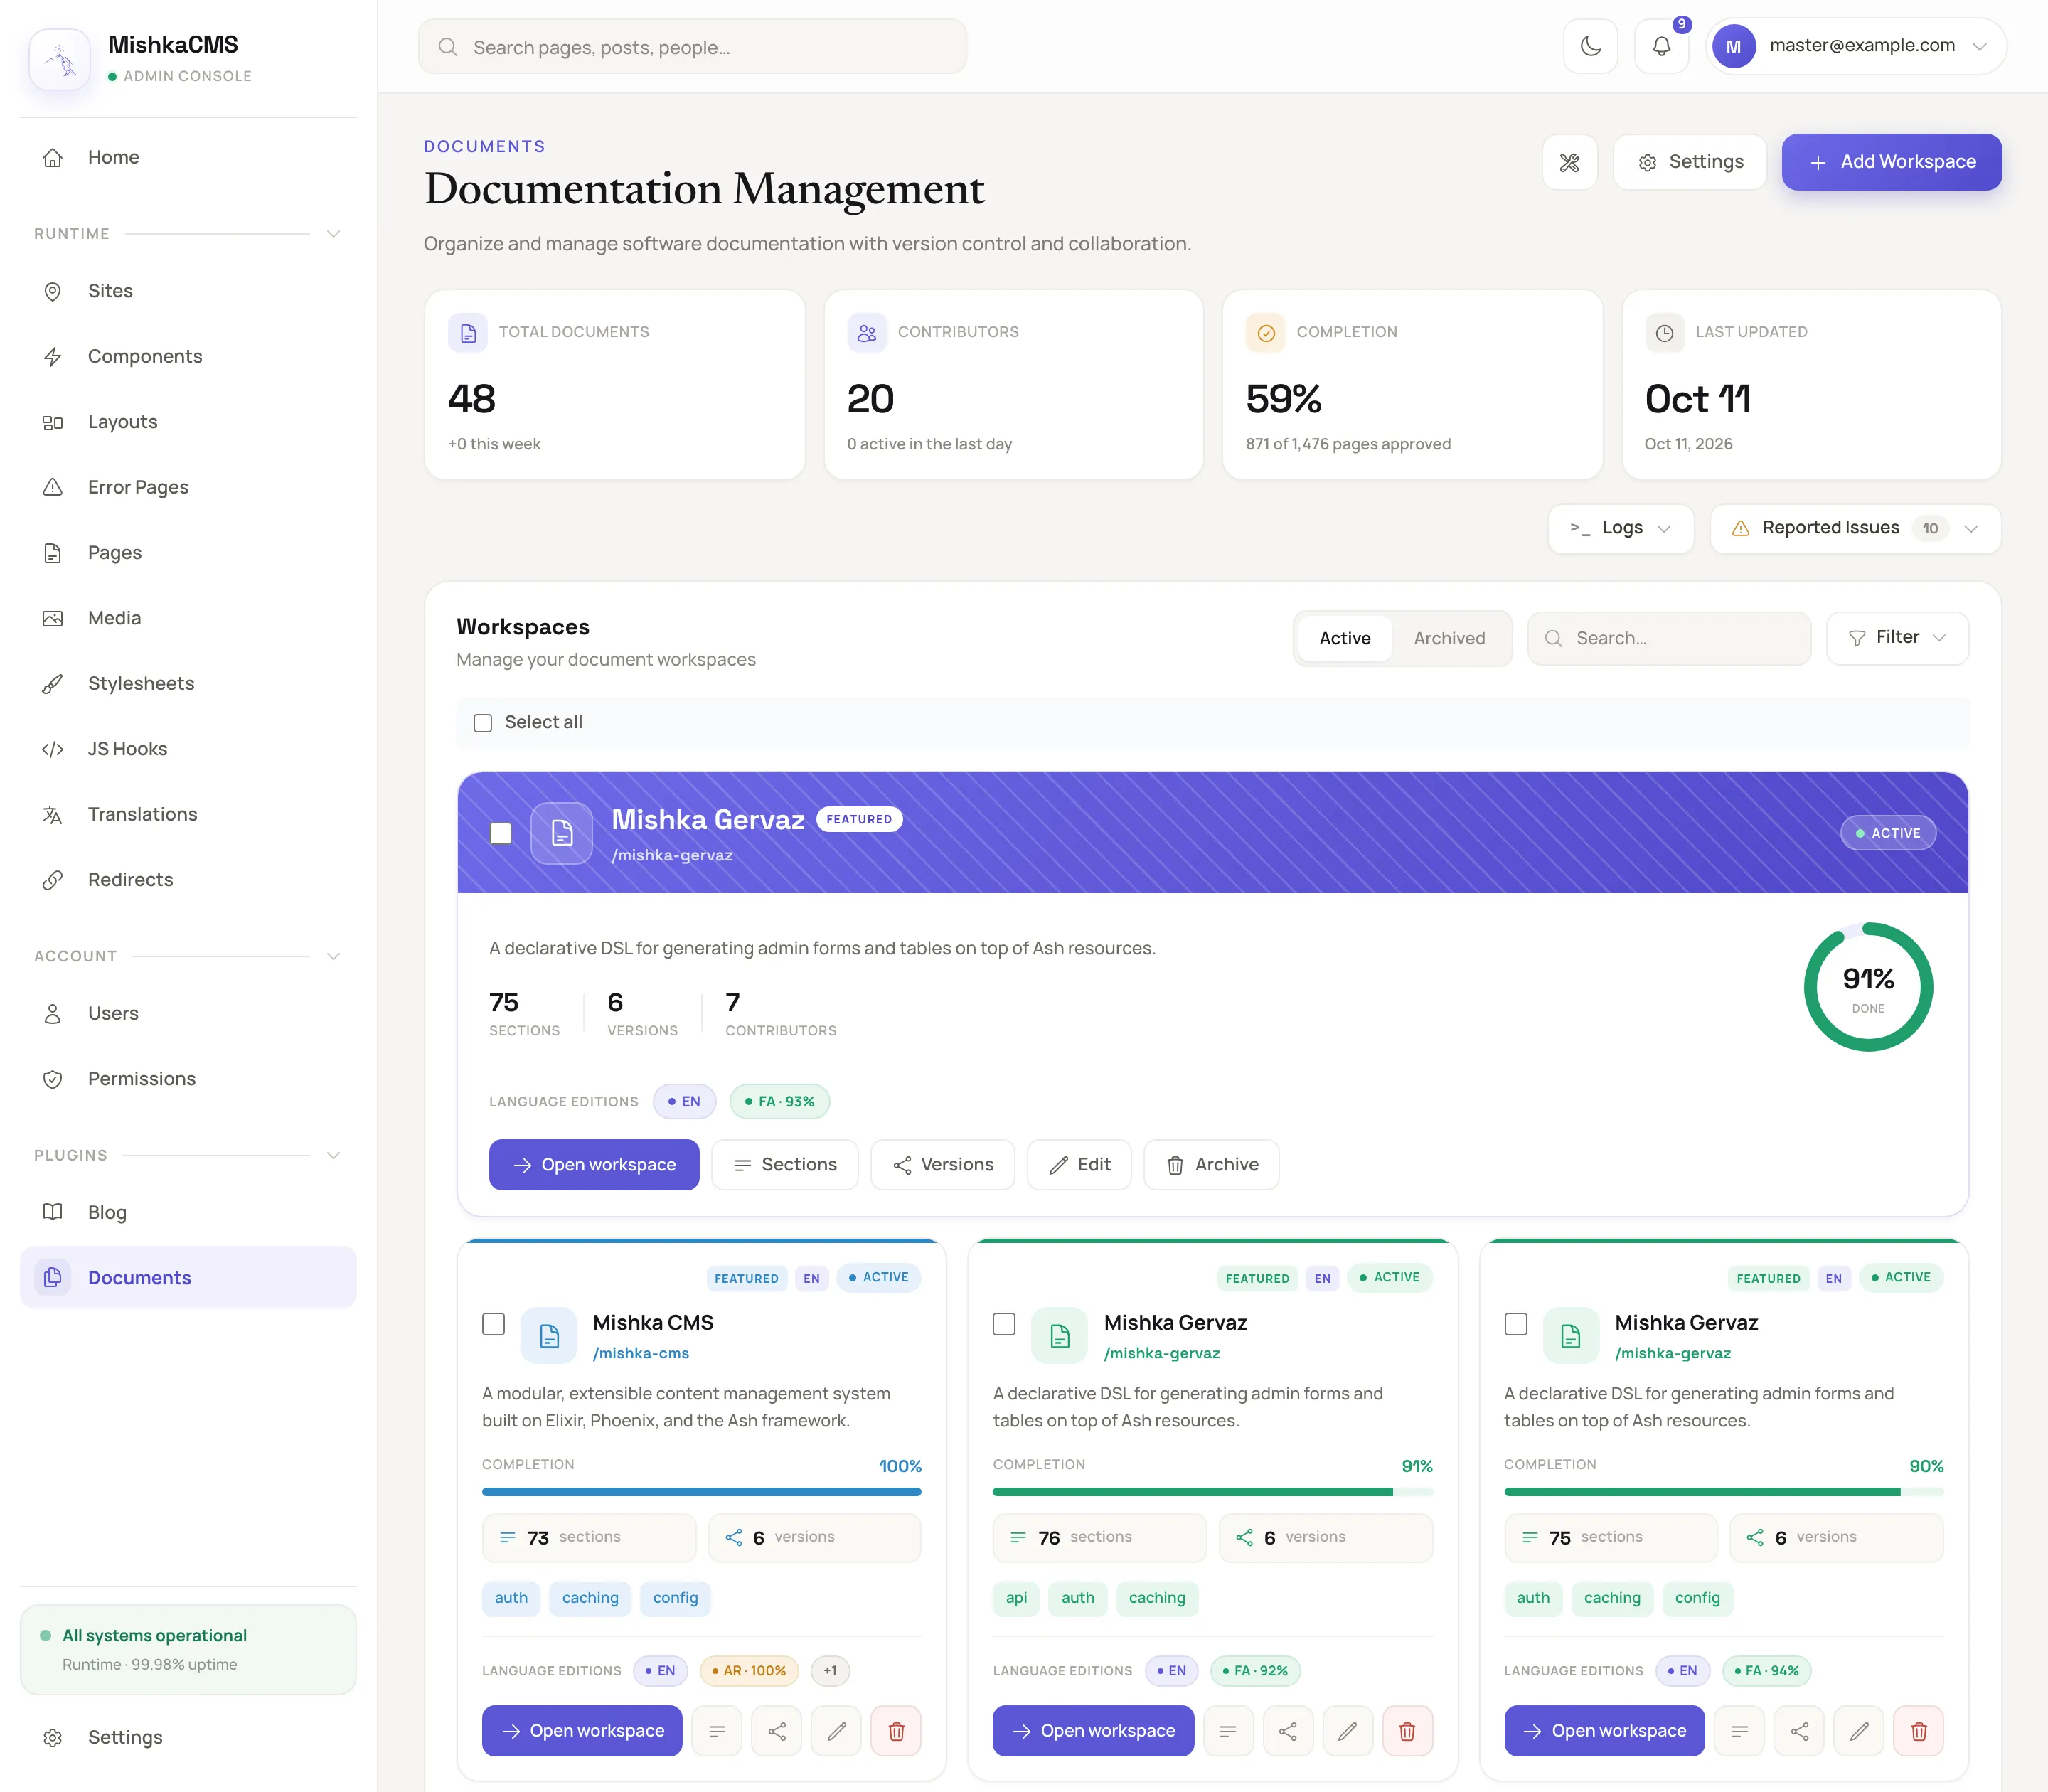
Task: Expand the Reported Issues dropdown
Action: tap(1855, 528)
